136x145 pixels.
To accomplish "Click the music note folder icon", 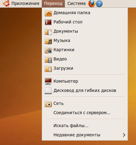I will 48,41.
